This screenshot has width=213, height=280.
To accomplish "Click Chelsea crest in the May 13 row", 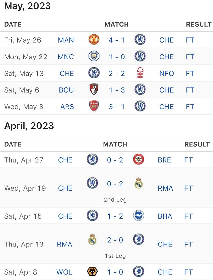I will coord(94,73).
